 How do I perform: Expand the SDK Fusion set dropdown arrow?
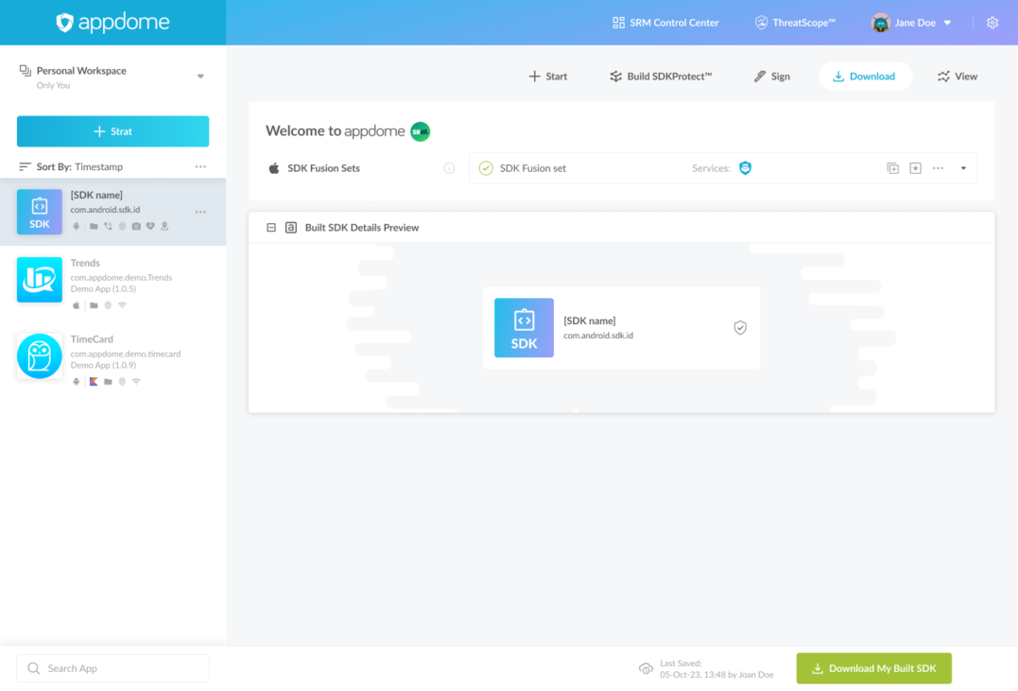pyautogui.click(x=963, y=168)
